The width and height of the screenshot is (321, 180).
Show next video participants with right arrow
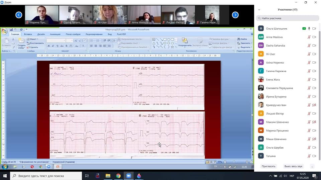click(235, 15)
